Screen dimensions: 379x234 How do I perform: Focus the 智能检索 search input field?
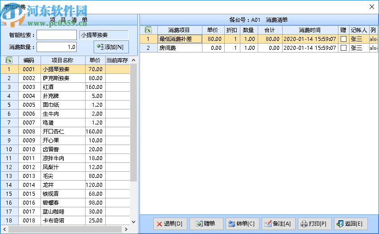[57, 35]
